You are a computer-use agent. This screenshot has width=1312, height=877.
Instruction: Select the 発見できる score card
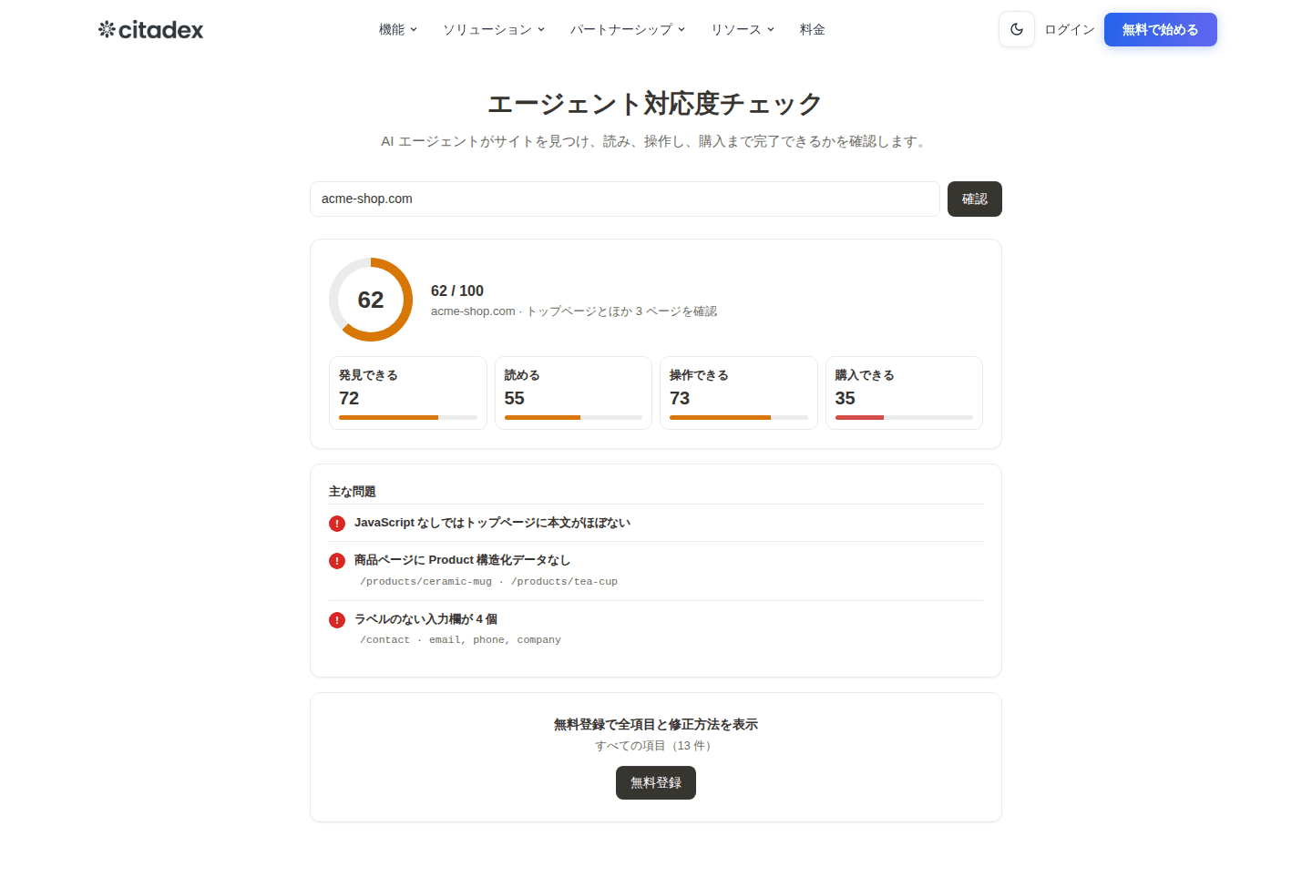408,393
